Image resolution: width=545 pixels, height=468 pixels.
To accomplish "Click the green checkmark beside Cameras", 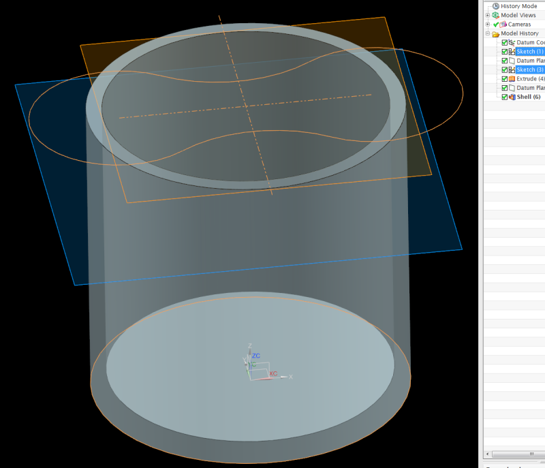I will 496,25.
